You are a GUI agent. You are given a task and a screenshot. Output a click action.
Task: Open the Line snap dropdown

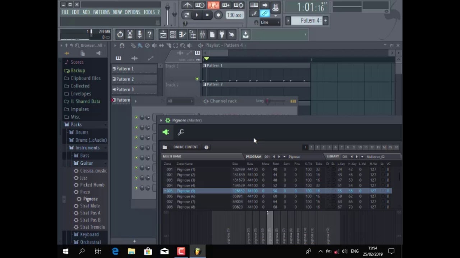click(270, 22)
